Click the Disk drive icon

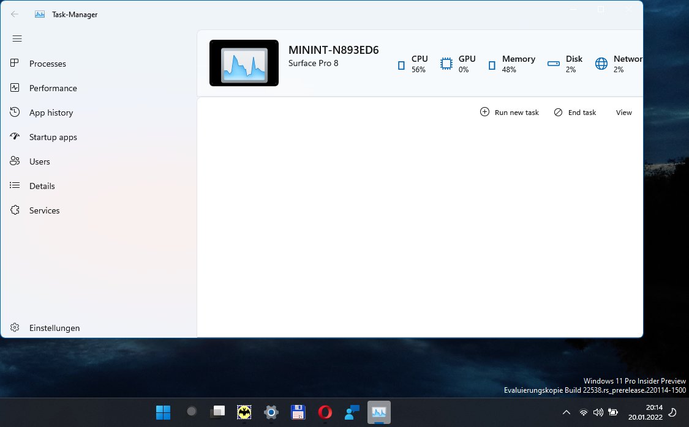(x=553, y=64)
